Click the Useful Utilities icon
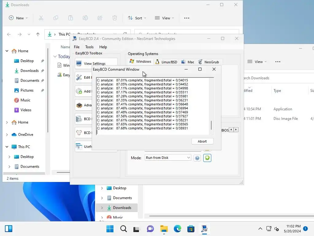Viewport: 314px width, 236px height. click(79, 147)
